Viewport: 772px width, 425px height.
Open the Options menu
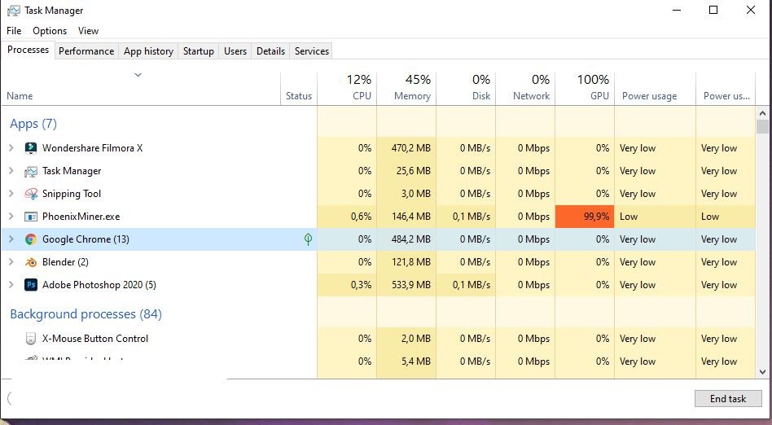point(50,31)
